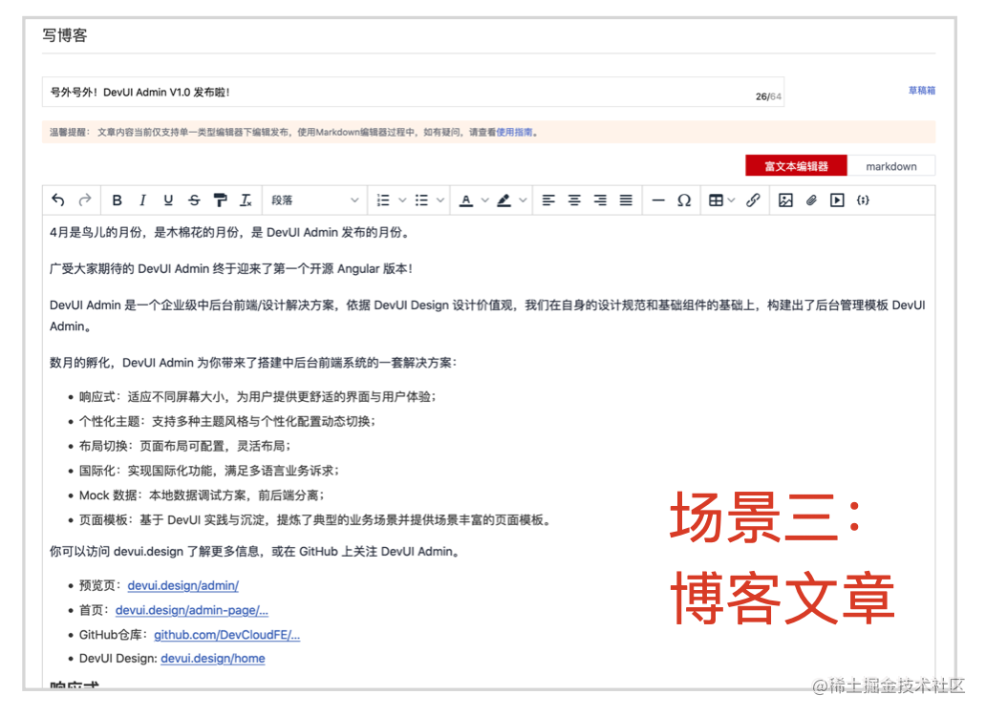Viewport: 986px width, 716px height.
Task: Insert a bulleted list
Action: [422, 200]
